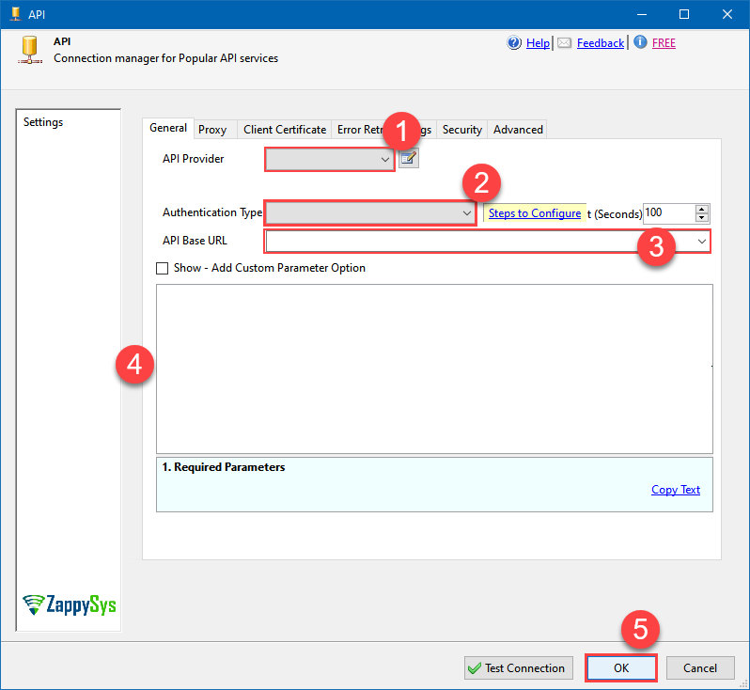Image resolution: width=750 pixels, height=690 pixels.
Task: Click the ZappySys logo
Action: coord(70,604)
